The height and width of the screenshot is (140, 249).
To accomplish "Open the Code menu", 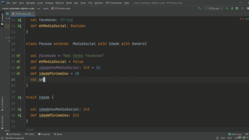I will 40,3.
